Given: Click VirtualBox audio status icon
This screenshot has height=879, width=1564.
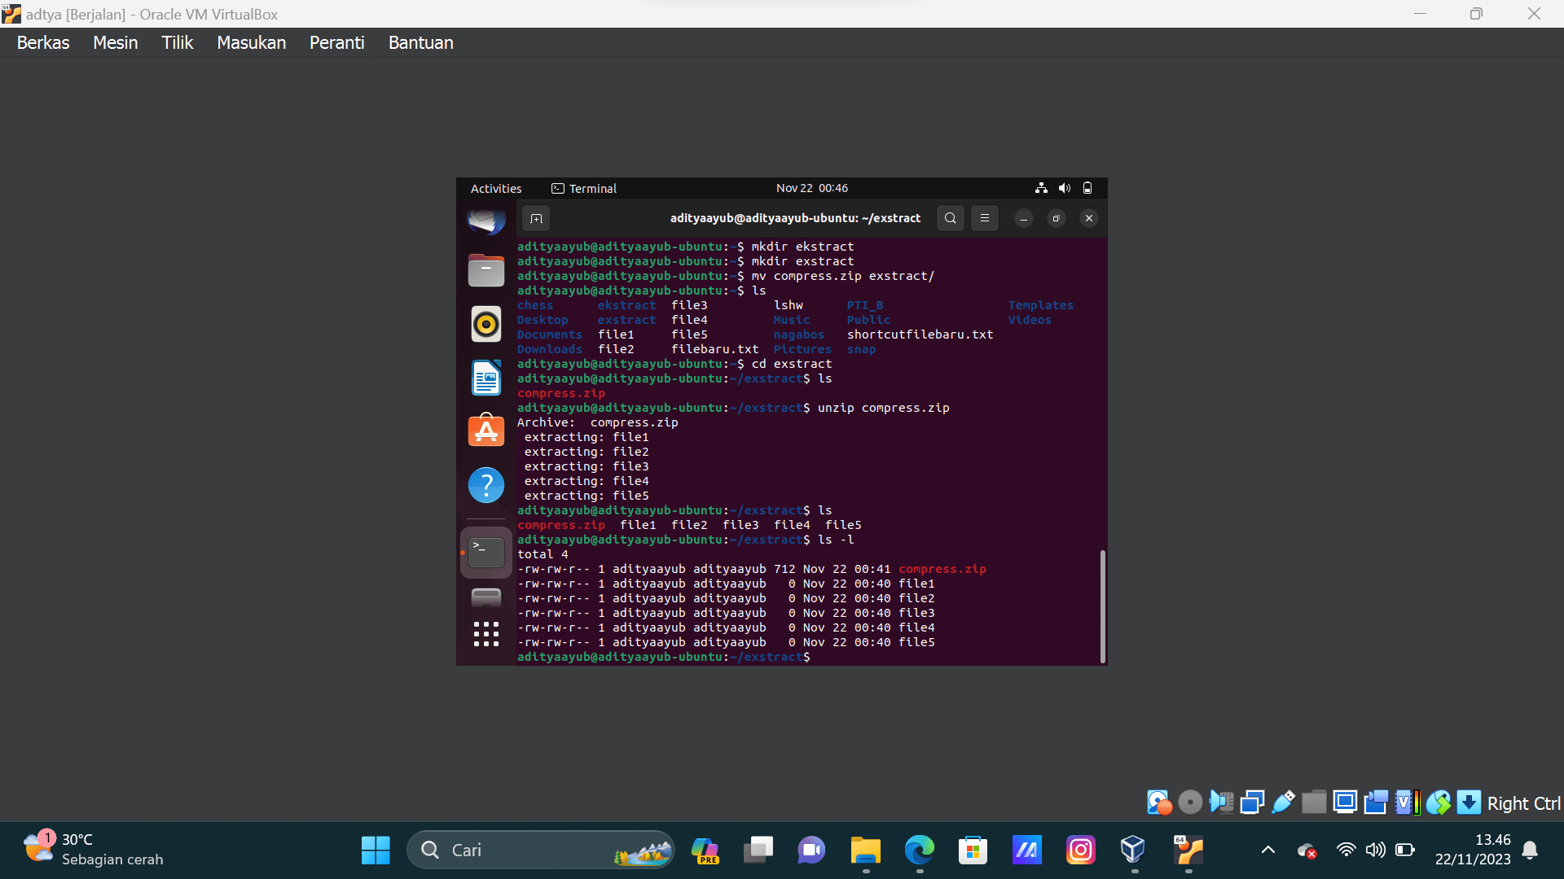Looking at the screenshot, I should tap(1222, 802).
